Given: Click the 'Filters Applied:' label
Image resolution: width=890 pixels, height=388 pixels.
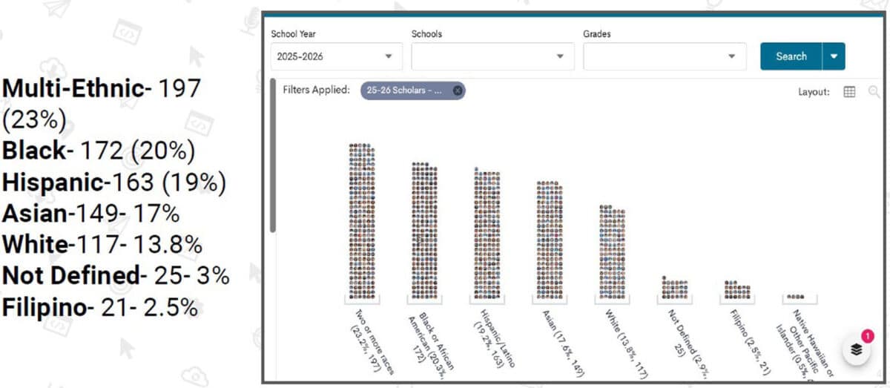Looking at the screenshot, I should 316,90.
